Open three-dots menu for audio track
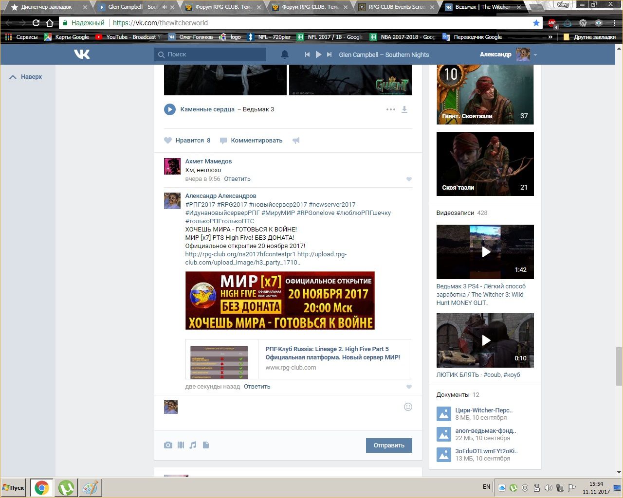The image size is (623, 498). (390, 109)
